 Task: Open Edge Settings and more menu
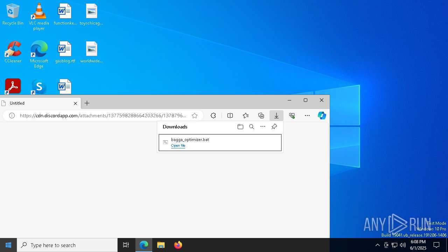[307, 115]
